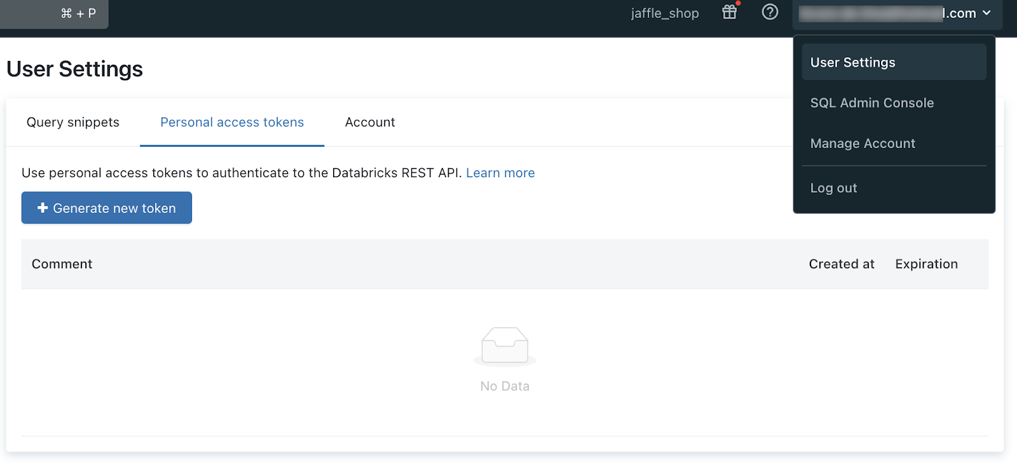Open the Account tab
Viewport: 1017px width, 465px height.
(370, 122)
